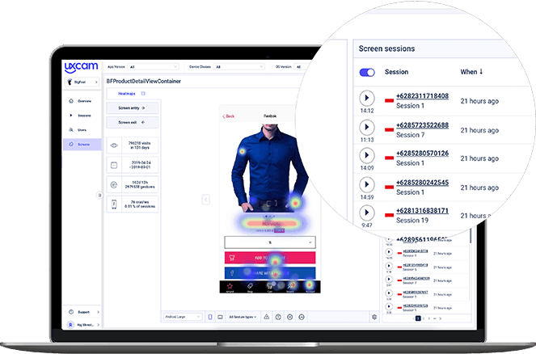Sort sessions by the When column
The width and height of the screenshot is (536, 354).
[x=471, y=72]
